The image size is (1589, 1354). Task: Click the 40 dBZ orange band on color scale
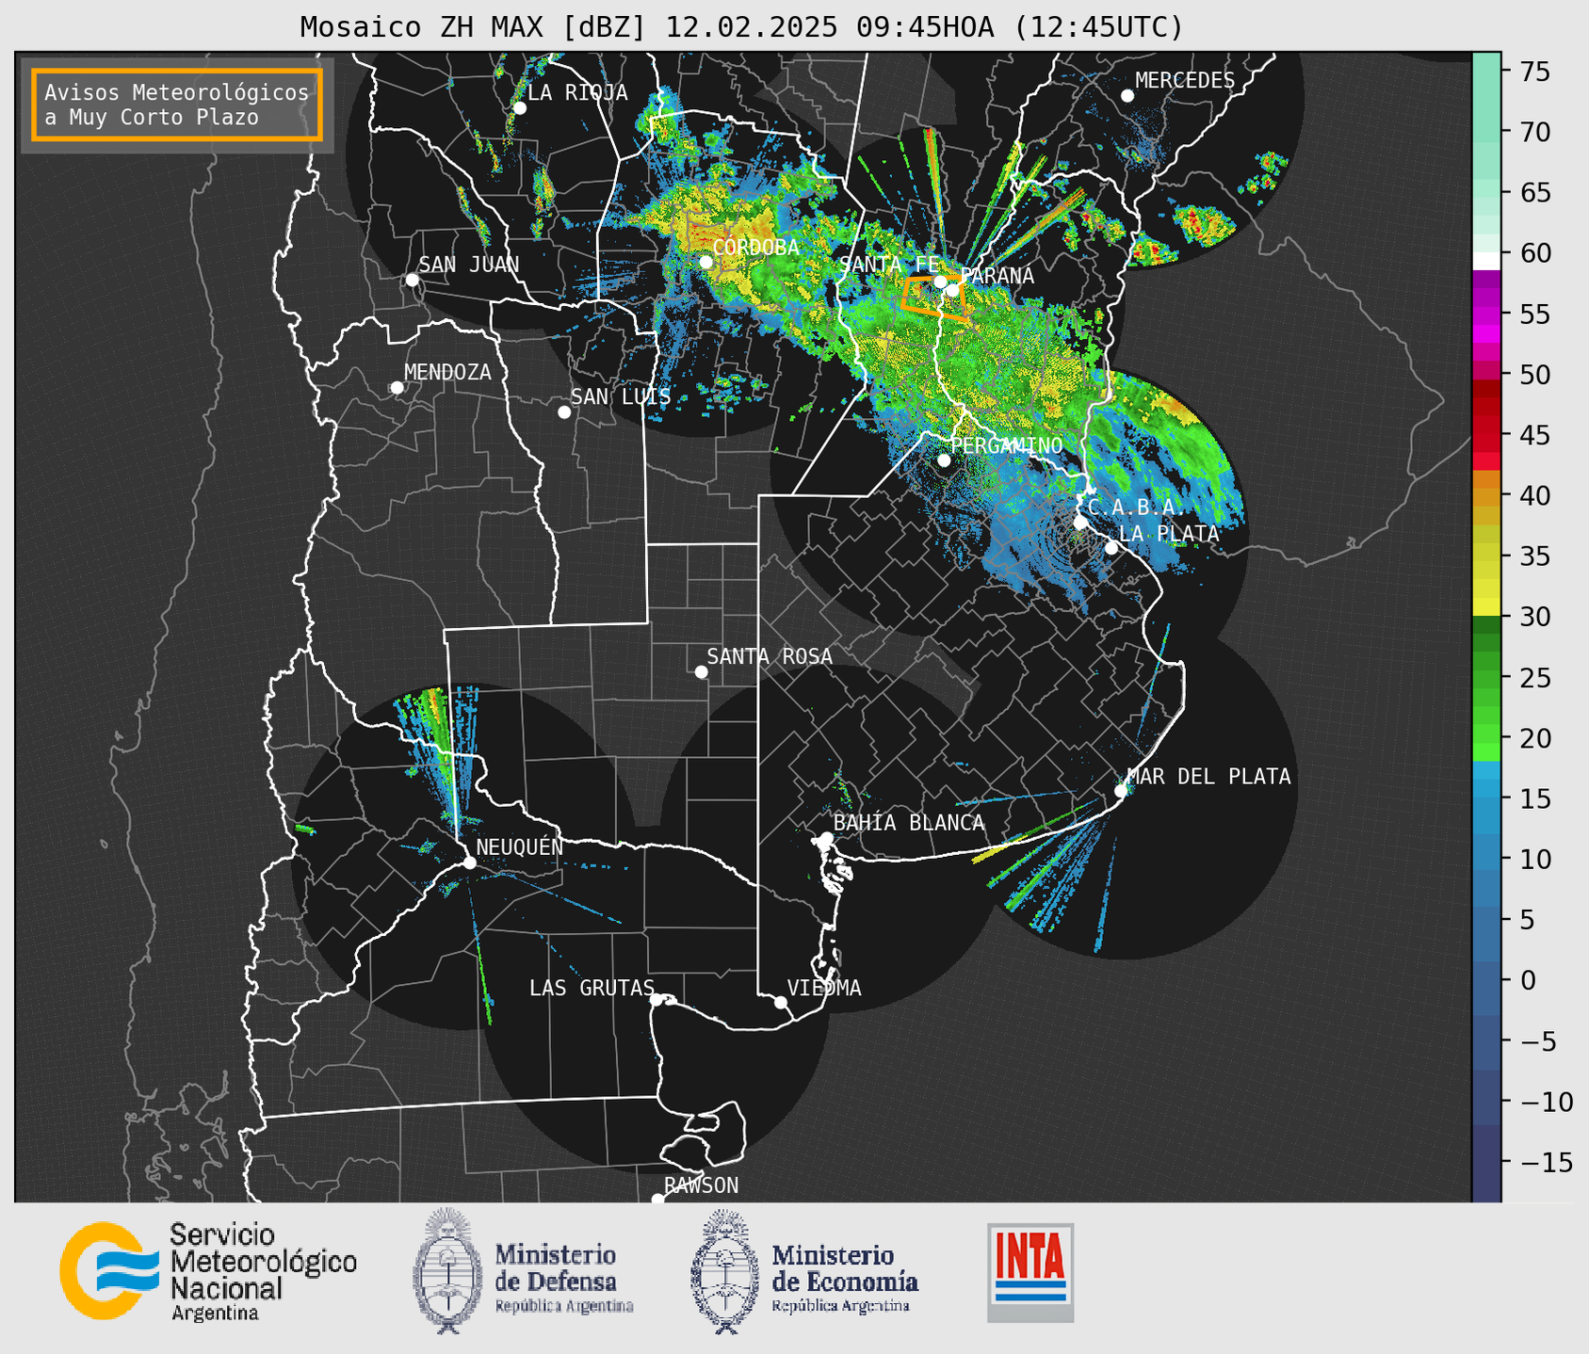[x=1486, y=495]
